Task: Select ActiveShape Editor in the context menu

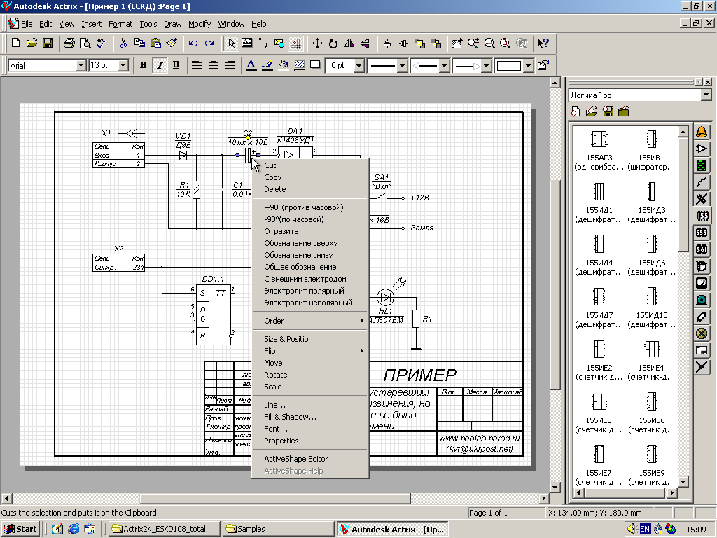Action: point(295,459)
